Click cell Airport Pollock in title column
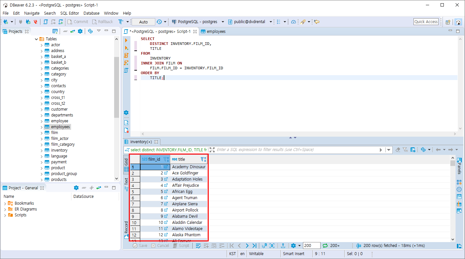465x259 pixels. [x=188, y=210]
